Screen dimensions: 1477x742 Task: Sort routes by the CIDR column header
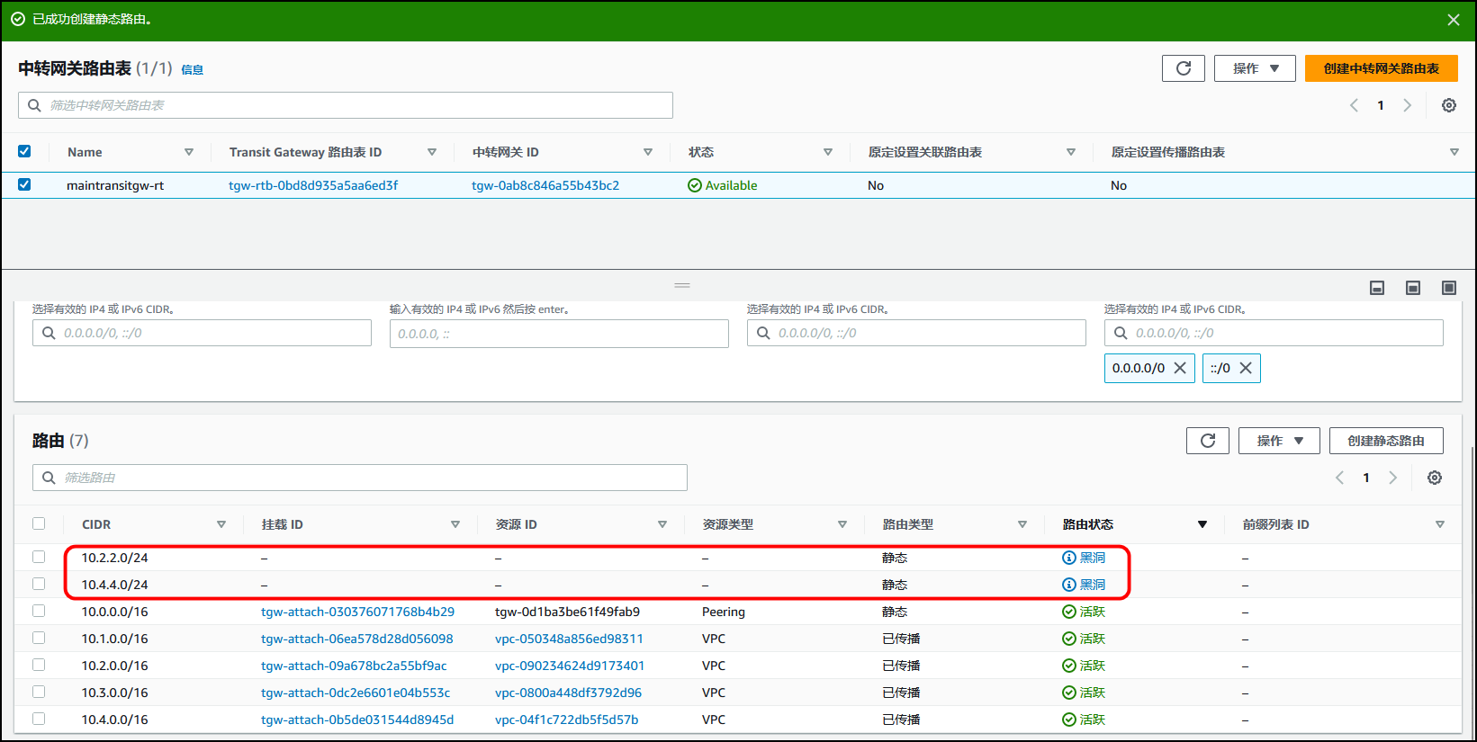pos(96,524)
